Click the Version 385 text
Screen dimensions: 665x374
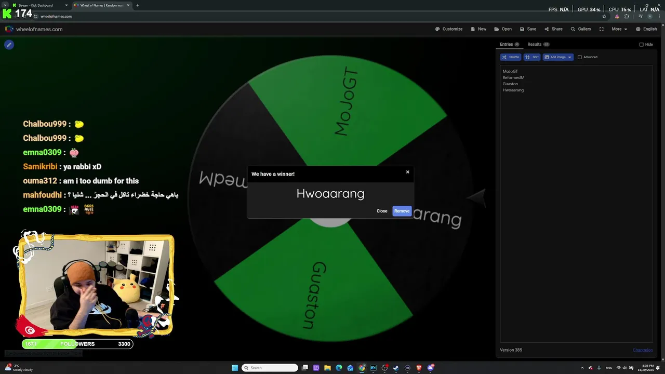point(511,350)
